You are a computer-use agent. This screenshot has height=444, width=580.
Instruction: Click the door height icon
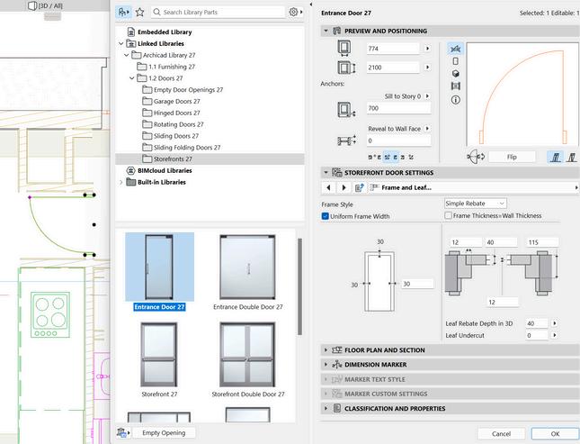click(x=346, y=68)
